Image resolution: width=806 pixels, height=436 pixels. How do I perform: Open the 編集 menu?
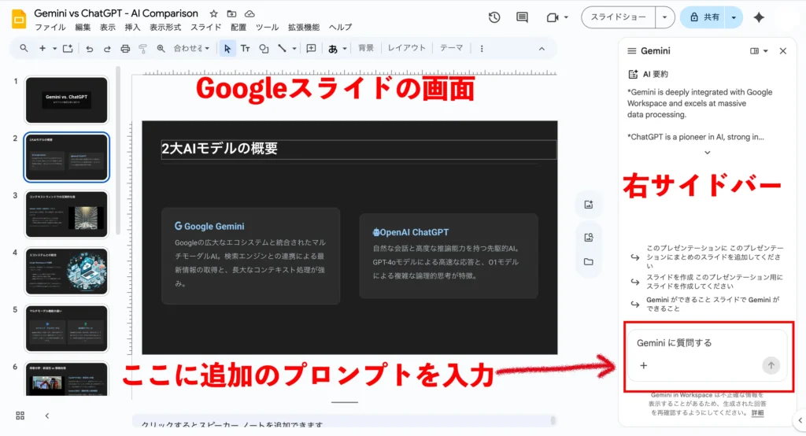coord(82,28)
